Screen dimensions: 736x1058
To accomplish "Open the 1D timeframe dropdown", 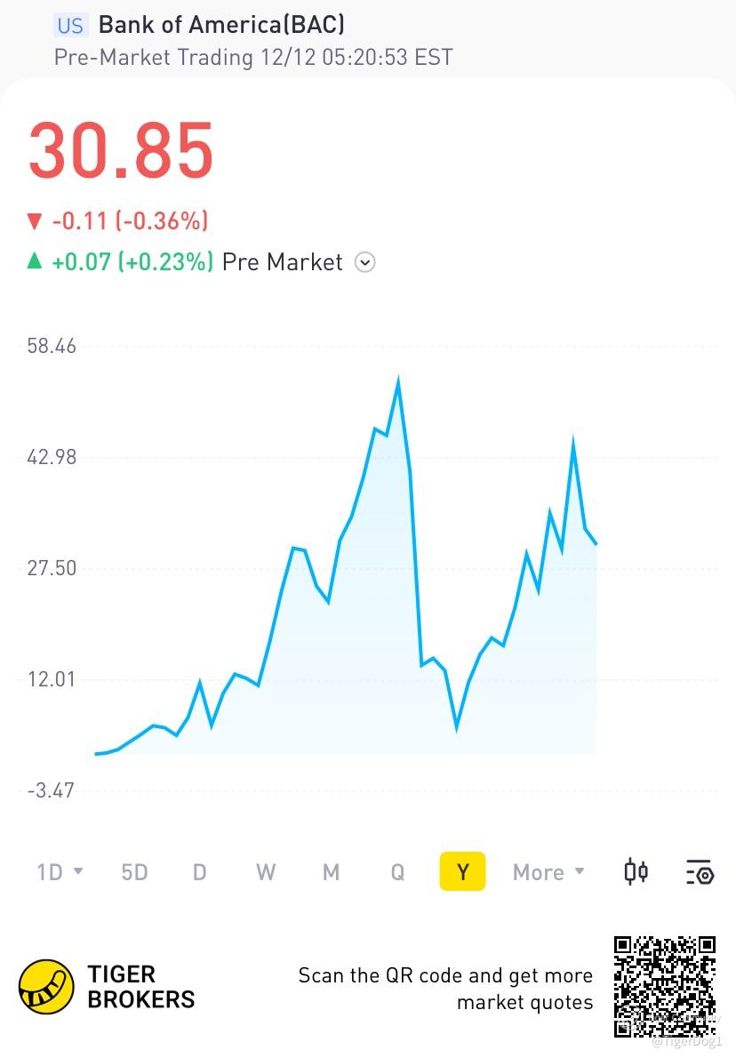I will [60, 872].
